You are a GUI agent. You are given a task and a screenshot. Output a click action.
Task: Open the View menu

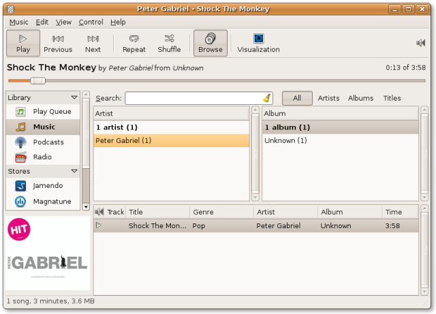(x=63, y=22)
